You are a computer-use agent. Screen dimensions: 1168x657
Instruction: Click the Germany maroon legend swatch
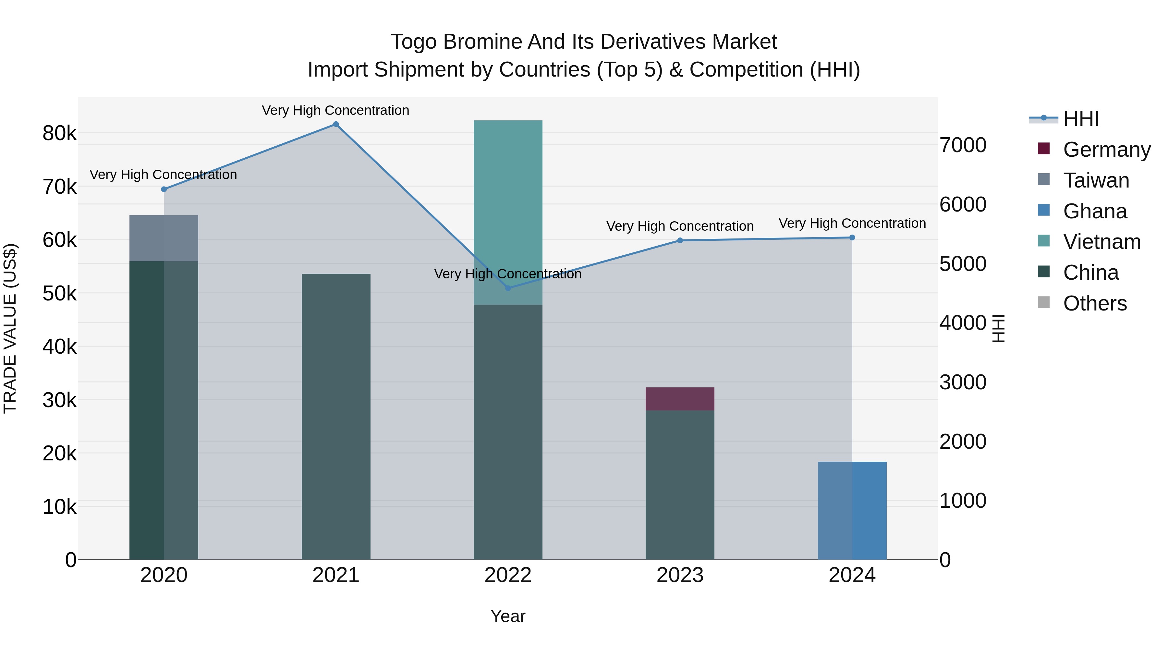coord(1044,149)
